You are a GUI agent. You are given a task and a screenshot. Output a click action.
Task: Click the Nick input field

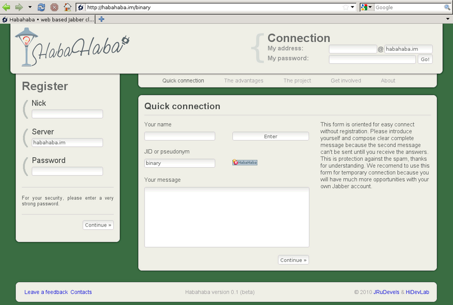tap(67, 114)
